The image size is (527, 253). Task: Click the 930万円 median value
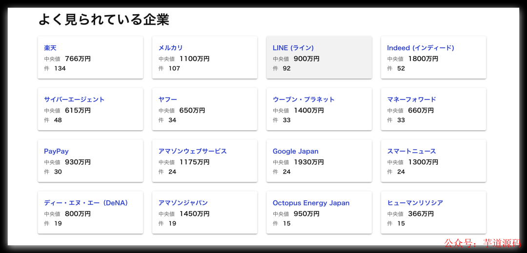click(x=78, y=162)
